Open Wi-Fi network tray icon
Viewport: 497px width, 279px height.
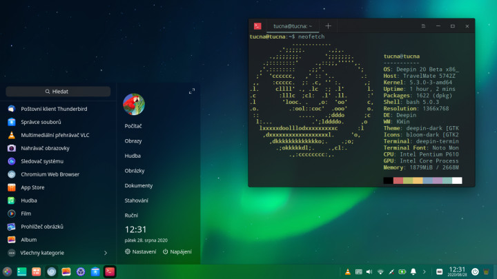coord(380,271)
